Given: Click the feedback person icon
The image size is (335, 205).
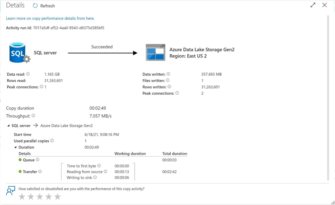Looking at the screenshot, I should (10, 191).
